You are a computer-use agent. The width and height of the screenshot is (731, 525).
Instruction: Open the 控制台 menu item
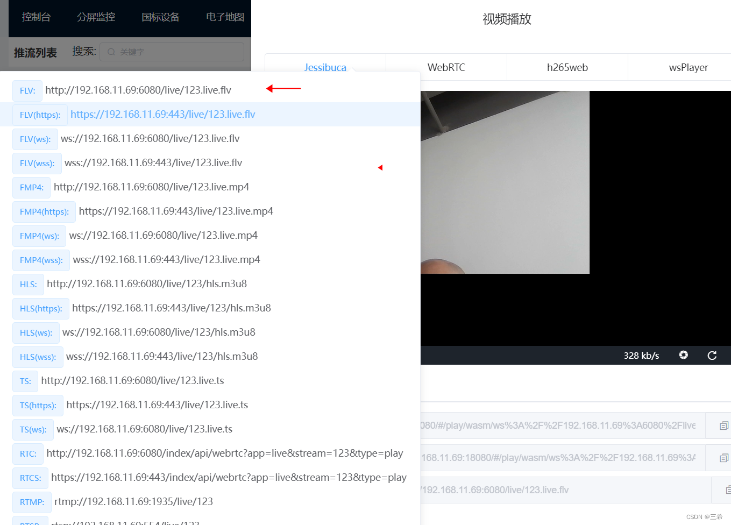tap(36, 17)
